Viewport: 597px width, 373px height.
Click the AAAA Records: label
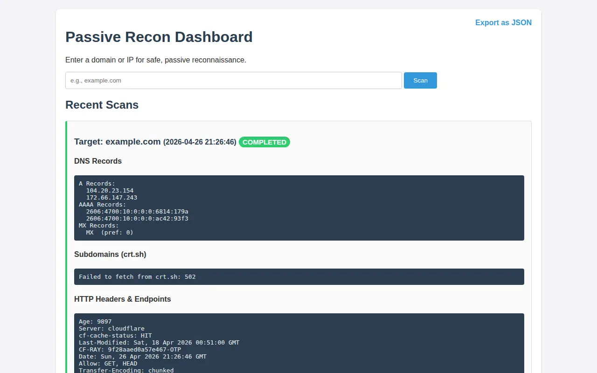[x=103, y=204]
